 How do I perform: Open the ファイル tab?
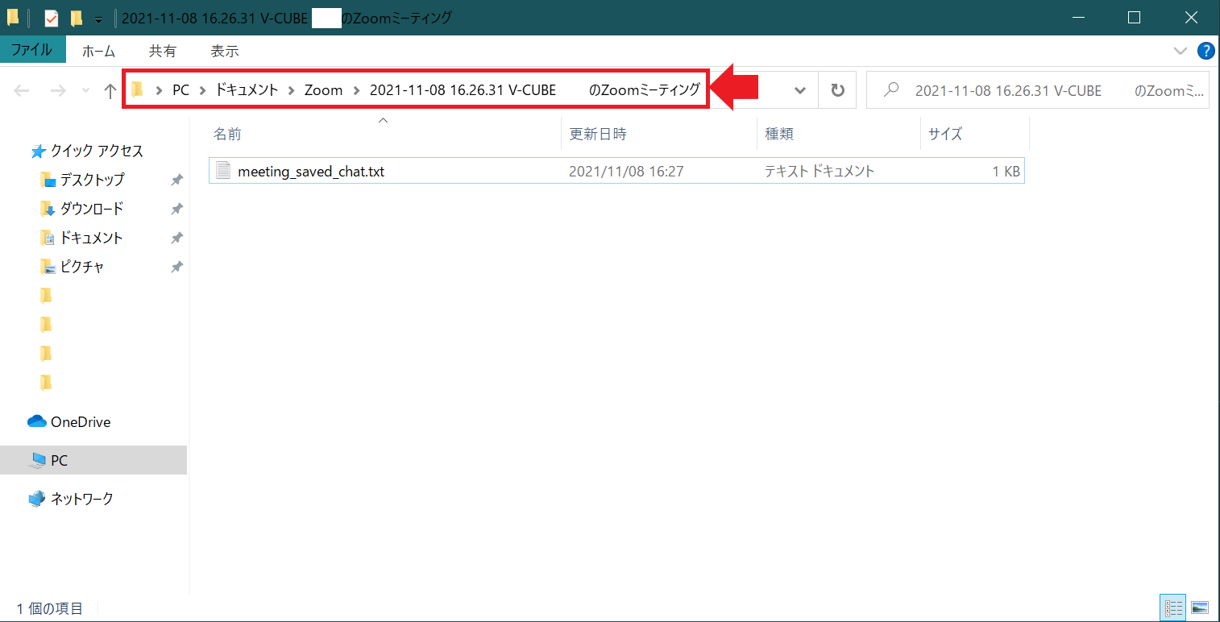[31, 50]
